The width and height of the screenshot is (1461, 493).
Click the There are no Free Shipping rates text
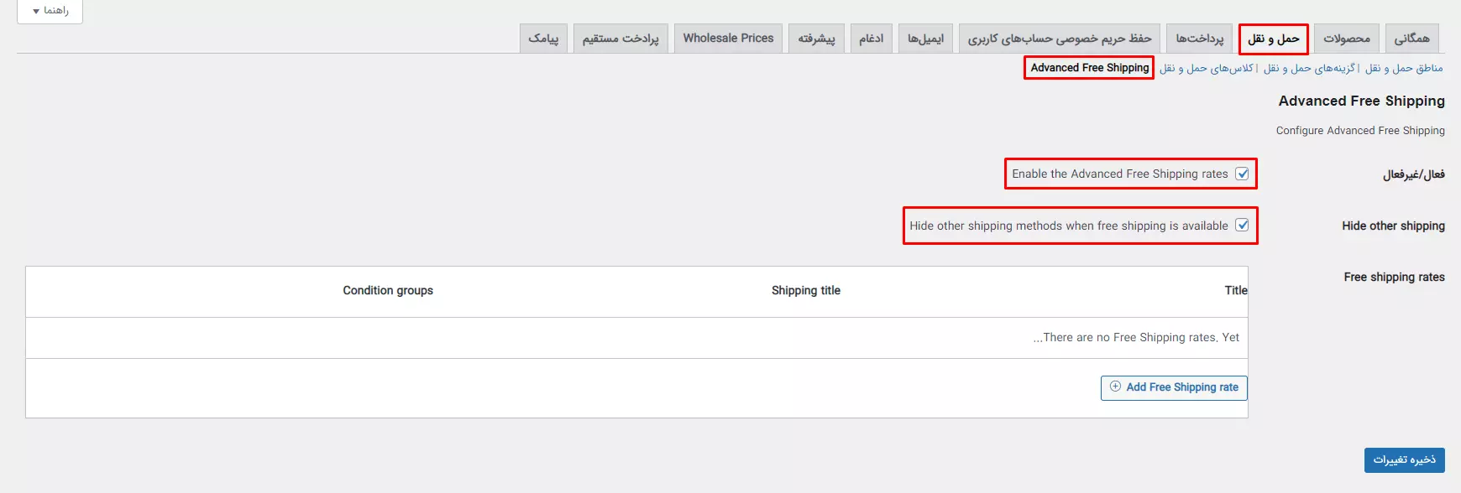tap(1136, 337)
